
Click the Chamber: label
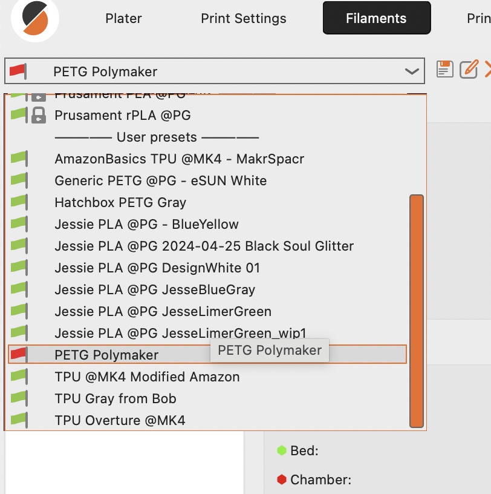coord(320,480)
